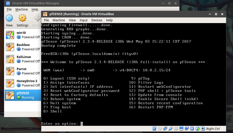Click the pfSENSE VM icon in list
This screenshot has width=233, height=133.
point(10,95)
